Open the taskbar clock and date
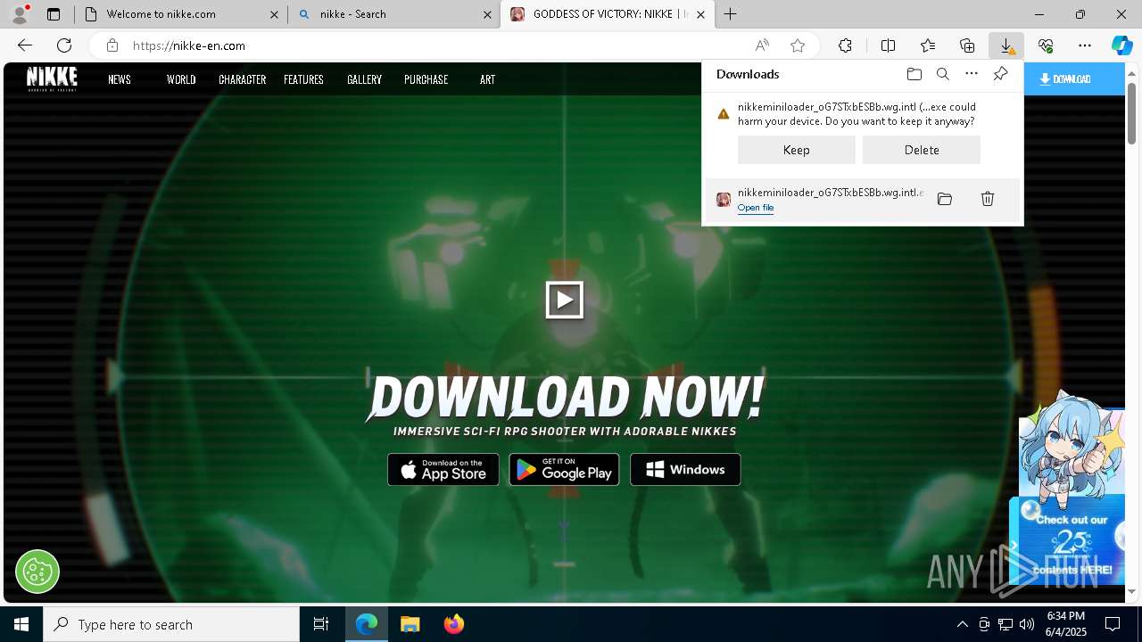The height and width of the screenshot is (642, 1142). (1066, 624)
